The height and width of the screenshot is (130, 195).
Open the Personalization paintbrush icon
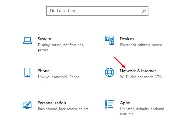27,105
